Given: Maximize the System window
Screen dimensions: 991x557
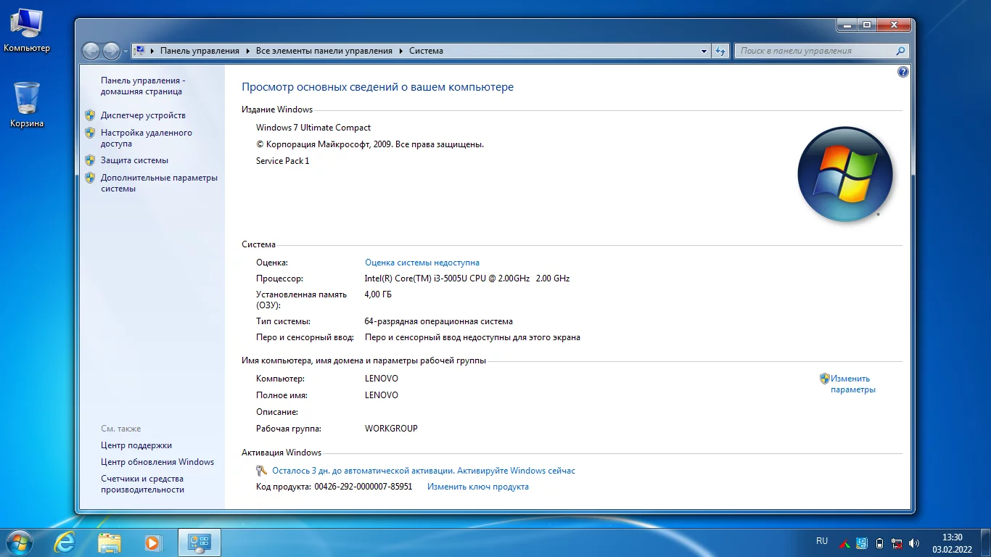Looking at the screenshot, I should tap(866, 25).
